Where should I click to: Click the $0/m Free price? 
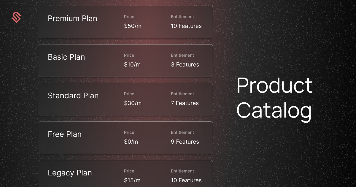(x=131, y=142)
